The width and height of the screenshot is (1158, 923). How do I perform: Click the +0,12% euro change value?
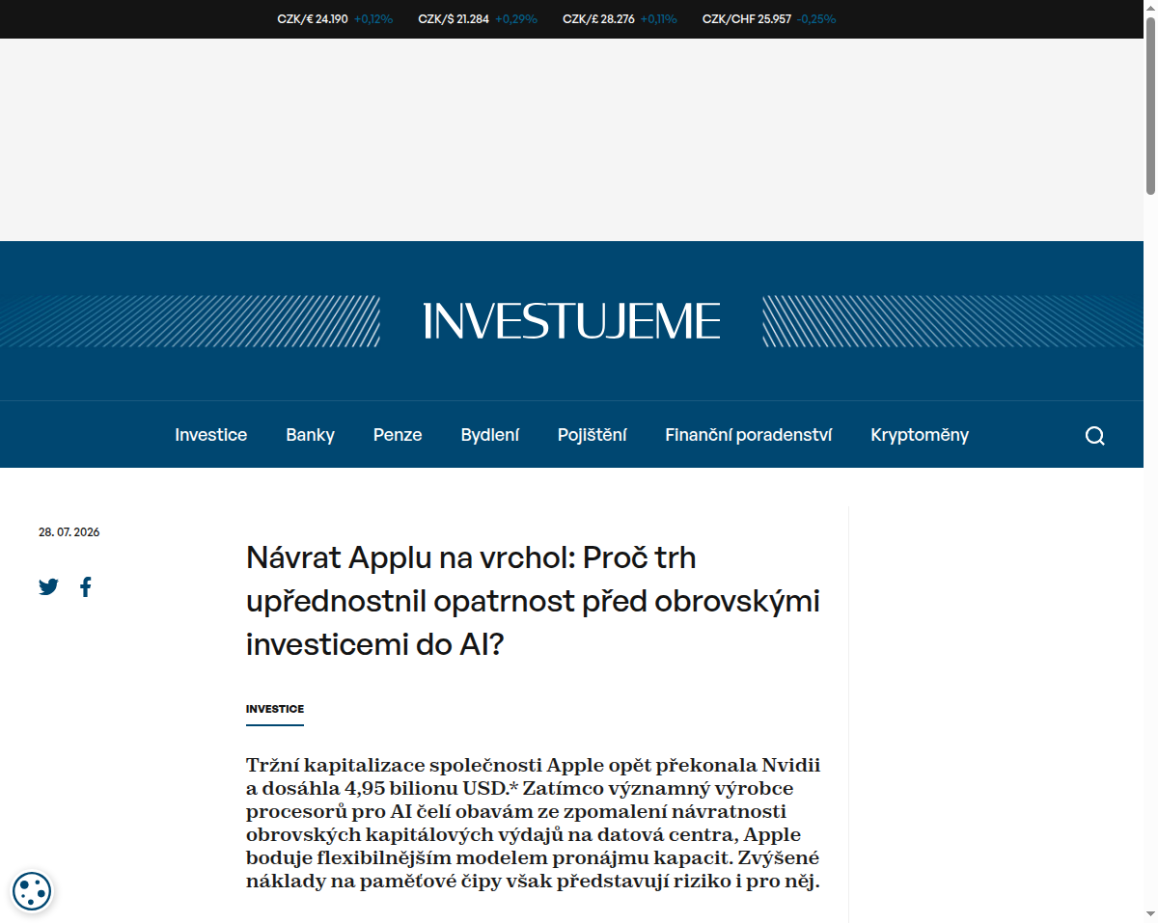373,18
